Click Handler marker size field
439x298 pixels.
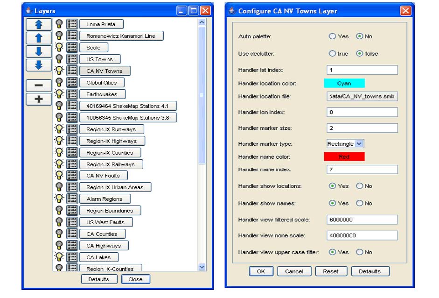[x=362, y=128]
